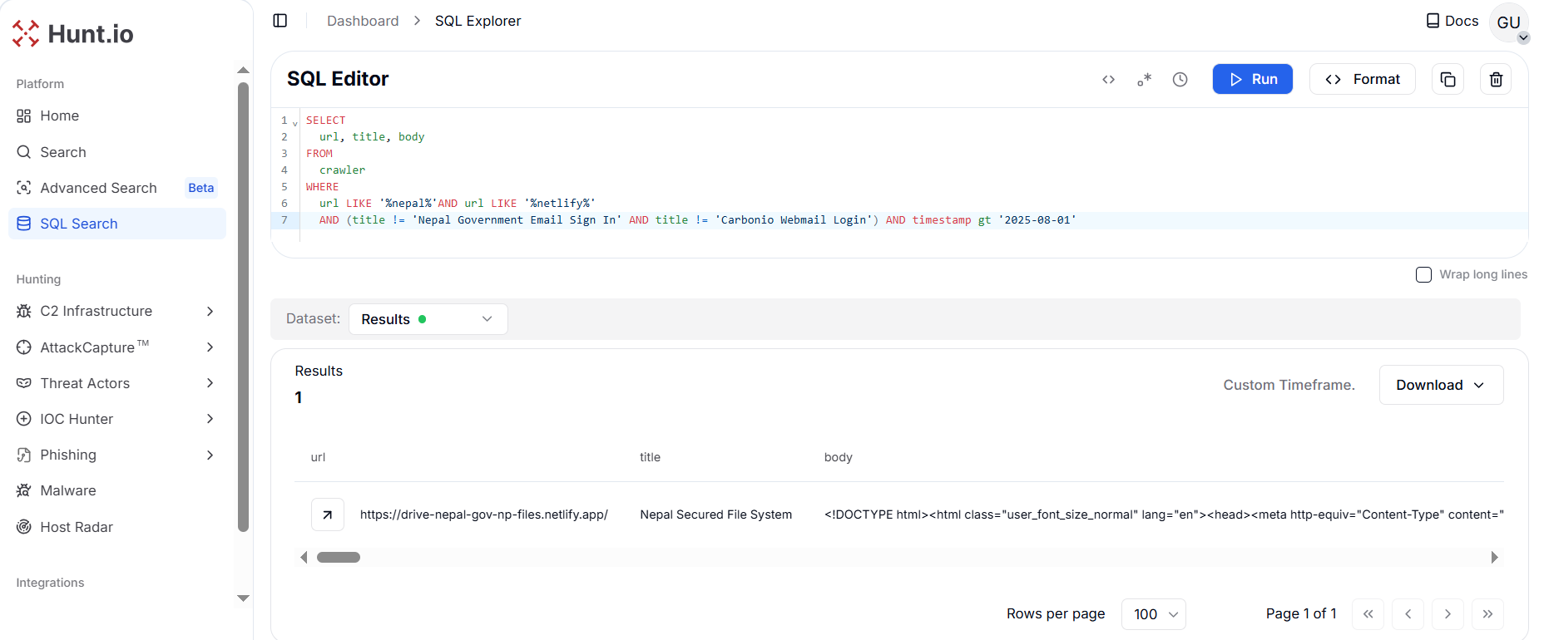This screenshot has height=640, width=1544.
Task: Collapse the SELECT code fold arrow
Action: coord(295,124)
